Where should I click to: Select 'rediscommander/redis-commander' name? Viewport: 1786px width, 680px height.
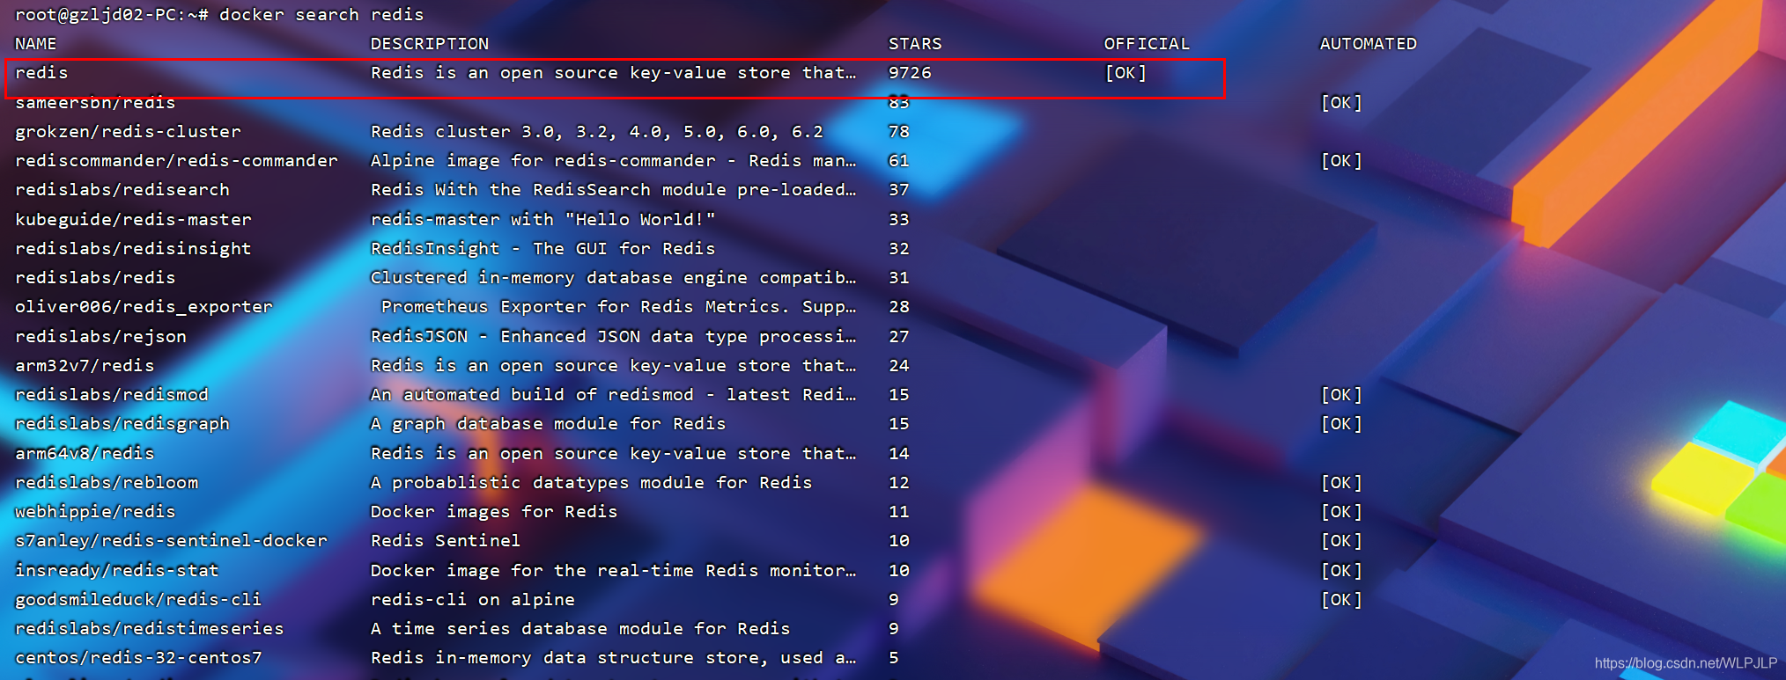pos(176,161)
